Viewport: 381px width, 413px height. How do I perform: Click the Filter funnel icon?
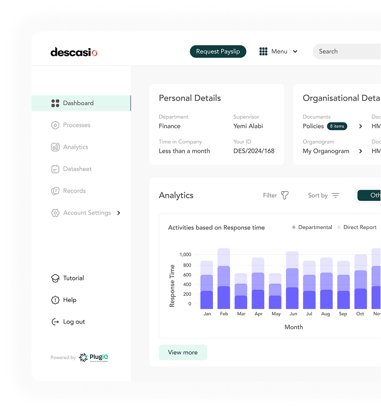(285, 195)
